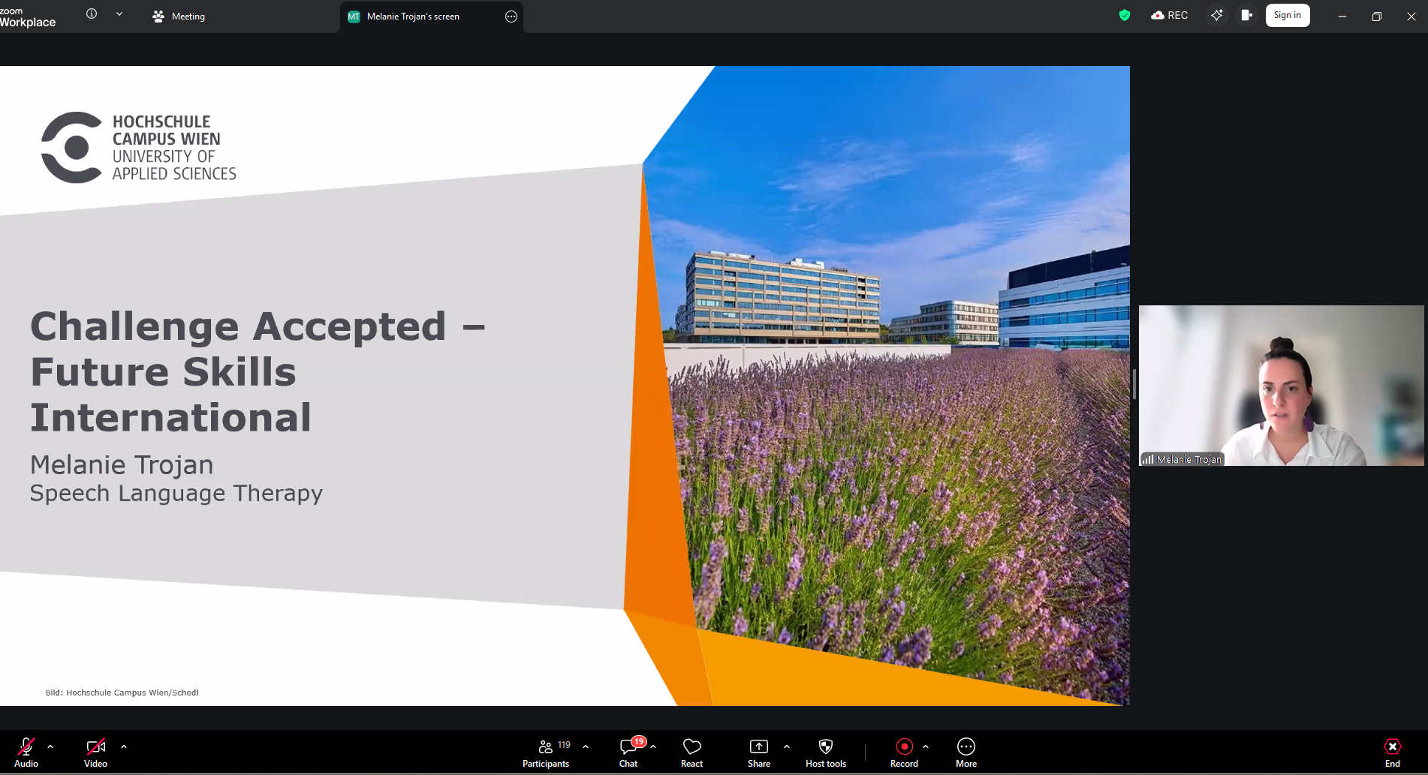Turn on camera with Video button
Viewport: 1428px width, 775px height.
click(x=95, y=752)
